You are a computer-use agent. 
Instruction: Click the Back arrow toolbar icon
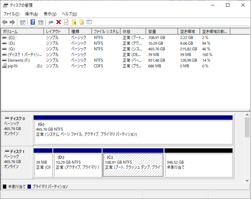(x=5, y=22)
